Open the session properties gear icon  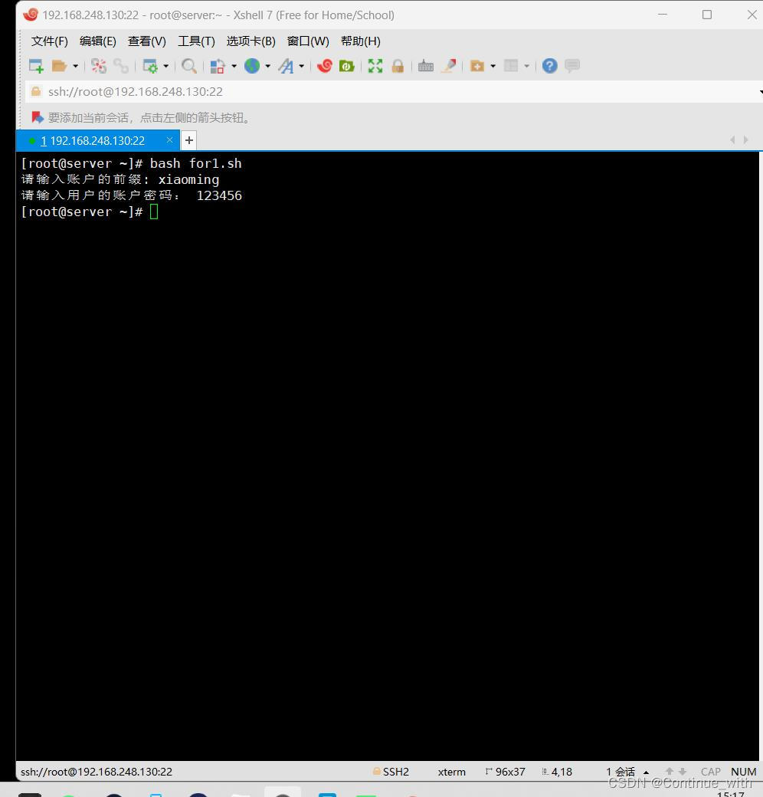click(x=150, y=66)
